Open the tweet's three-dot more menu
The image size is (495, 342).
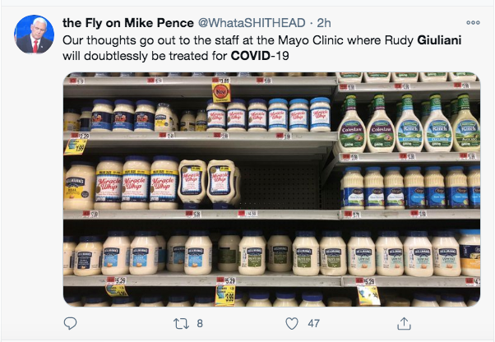click(473, 22)
